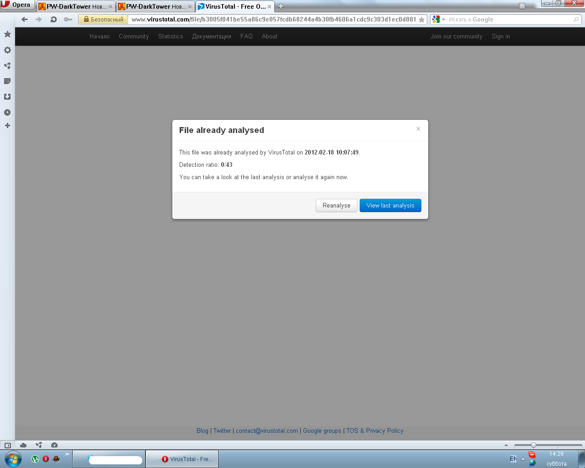This screenshot has width=585, height=468.
Task: Launch uTorrent from the quick launch
Action: pyautogui.click(x=35, y=459)
